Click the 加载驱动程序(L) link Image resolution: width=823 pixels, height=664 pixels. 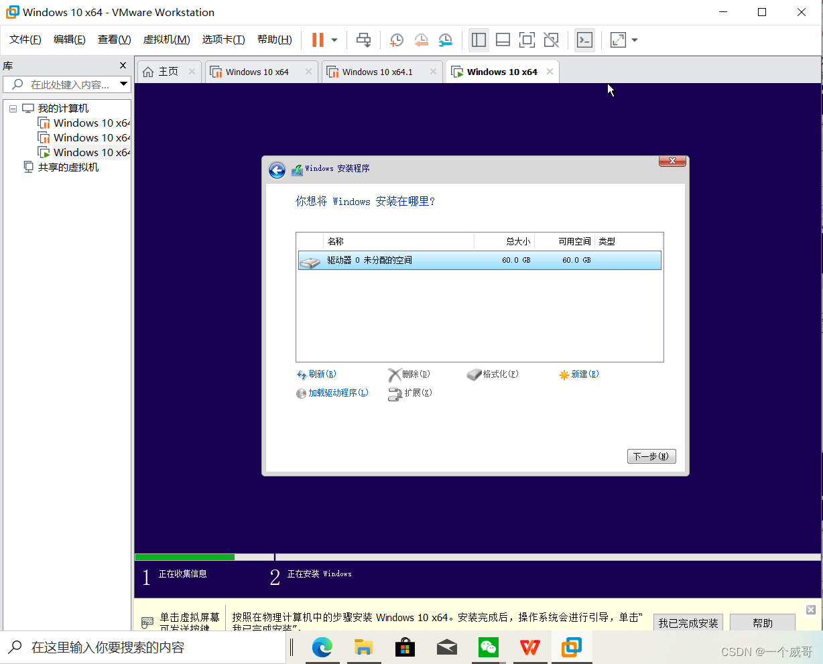332,393
